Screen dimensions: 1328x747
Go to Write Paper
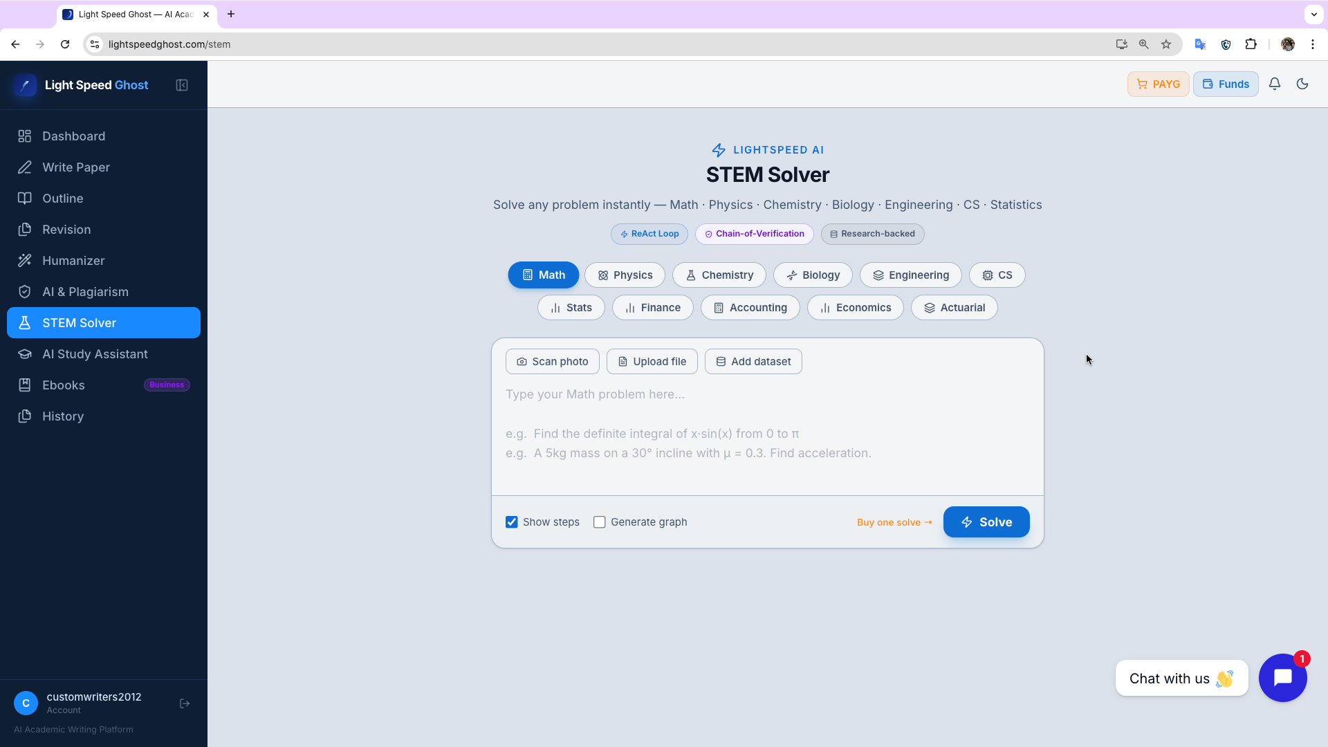(104, 167)
